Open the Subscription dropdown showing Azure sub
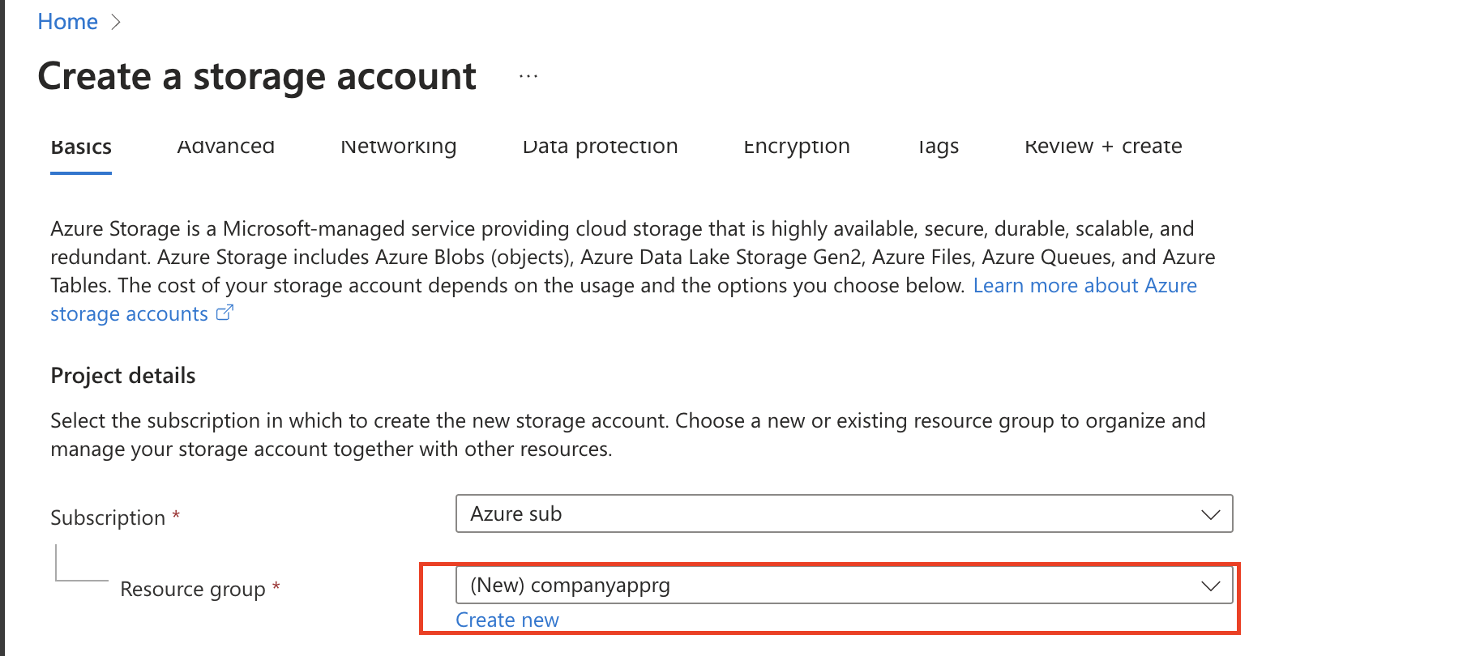1480x656 pixels. click(844, 513)
